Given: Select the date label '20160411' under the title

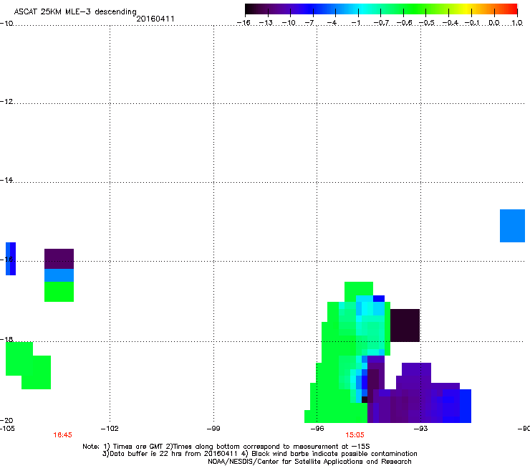Looking at the screenshot, I should (155, 19).
